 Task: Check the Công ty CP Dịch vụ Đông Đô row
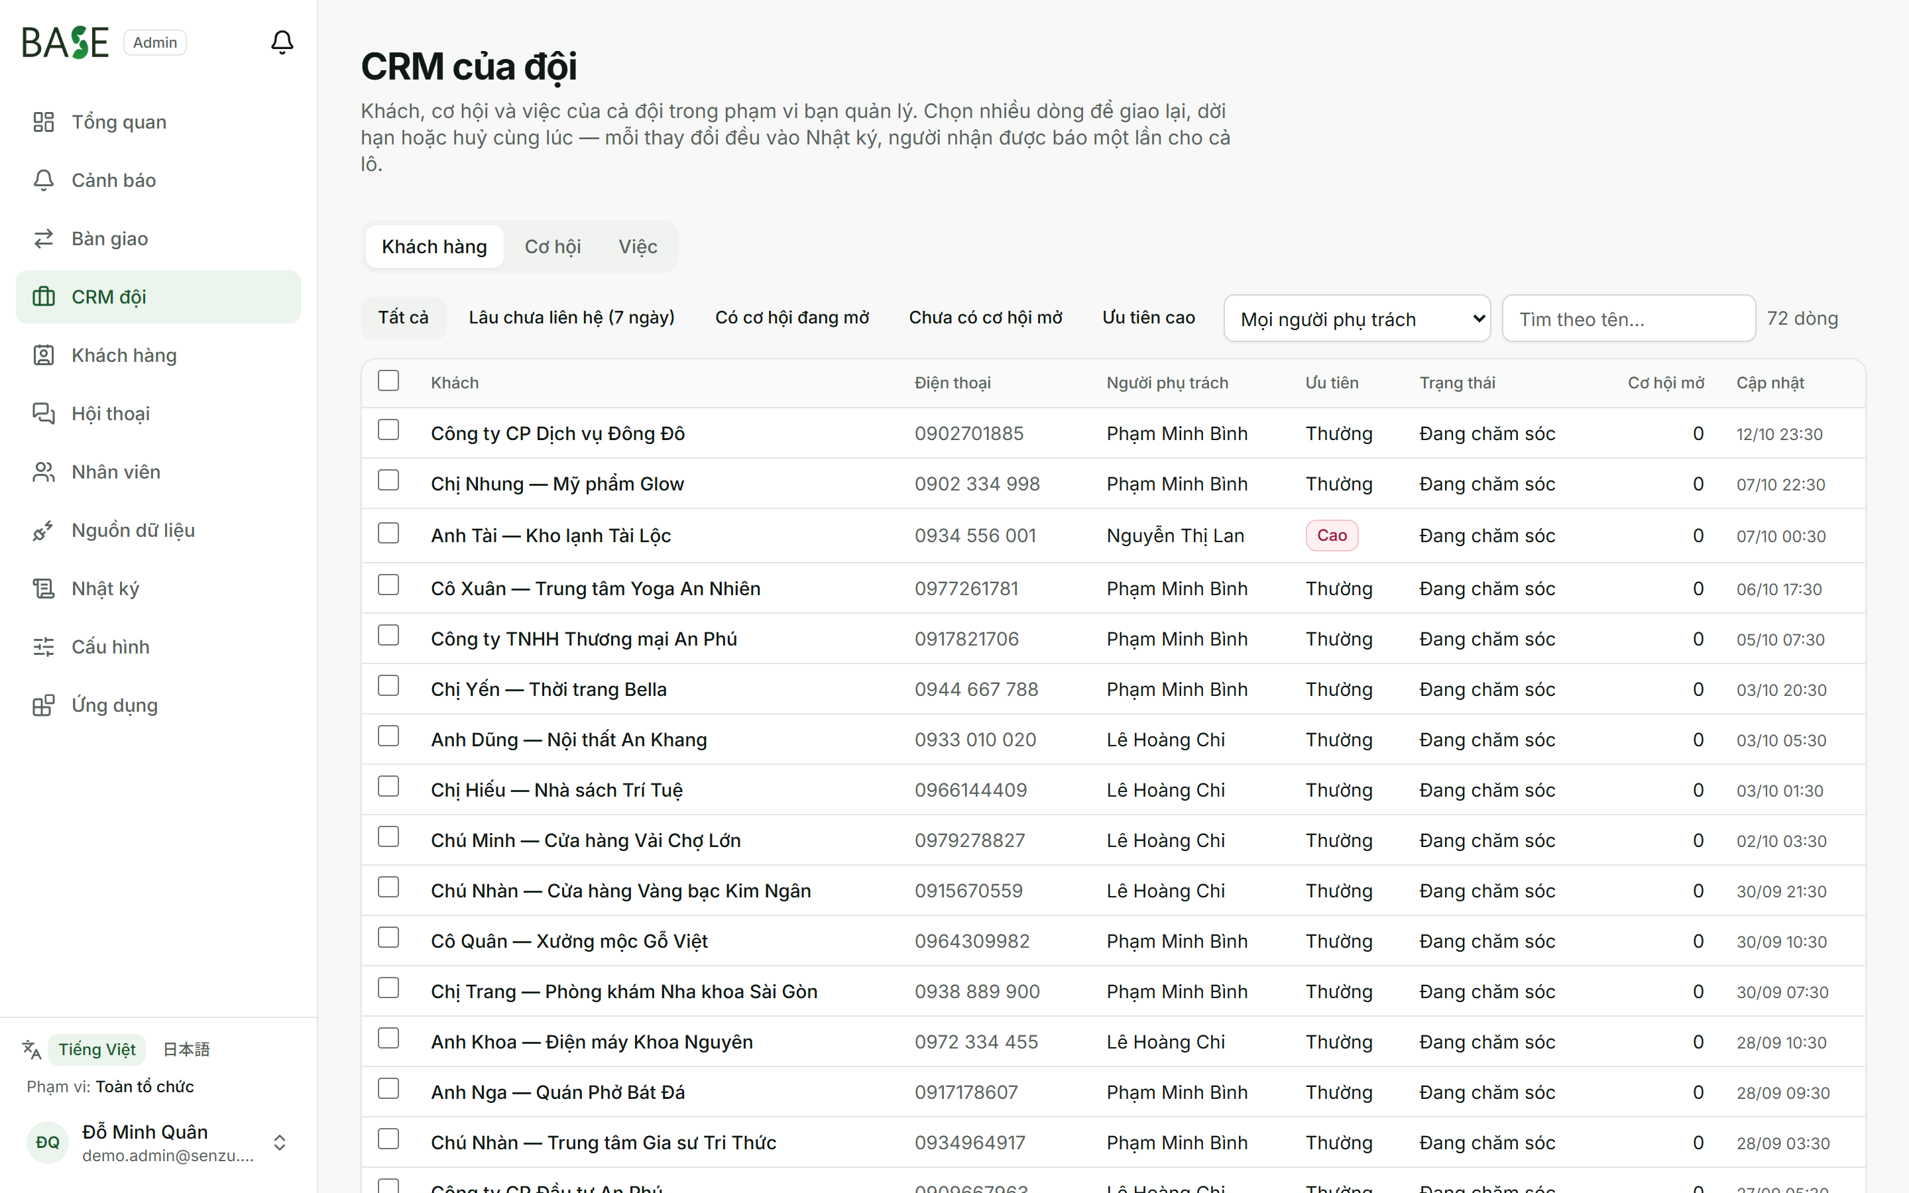click(388, 430)
